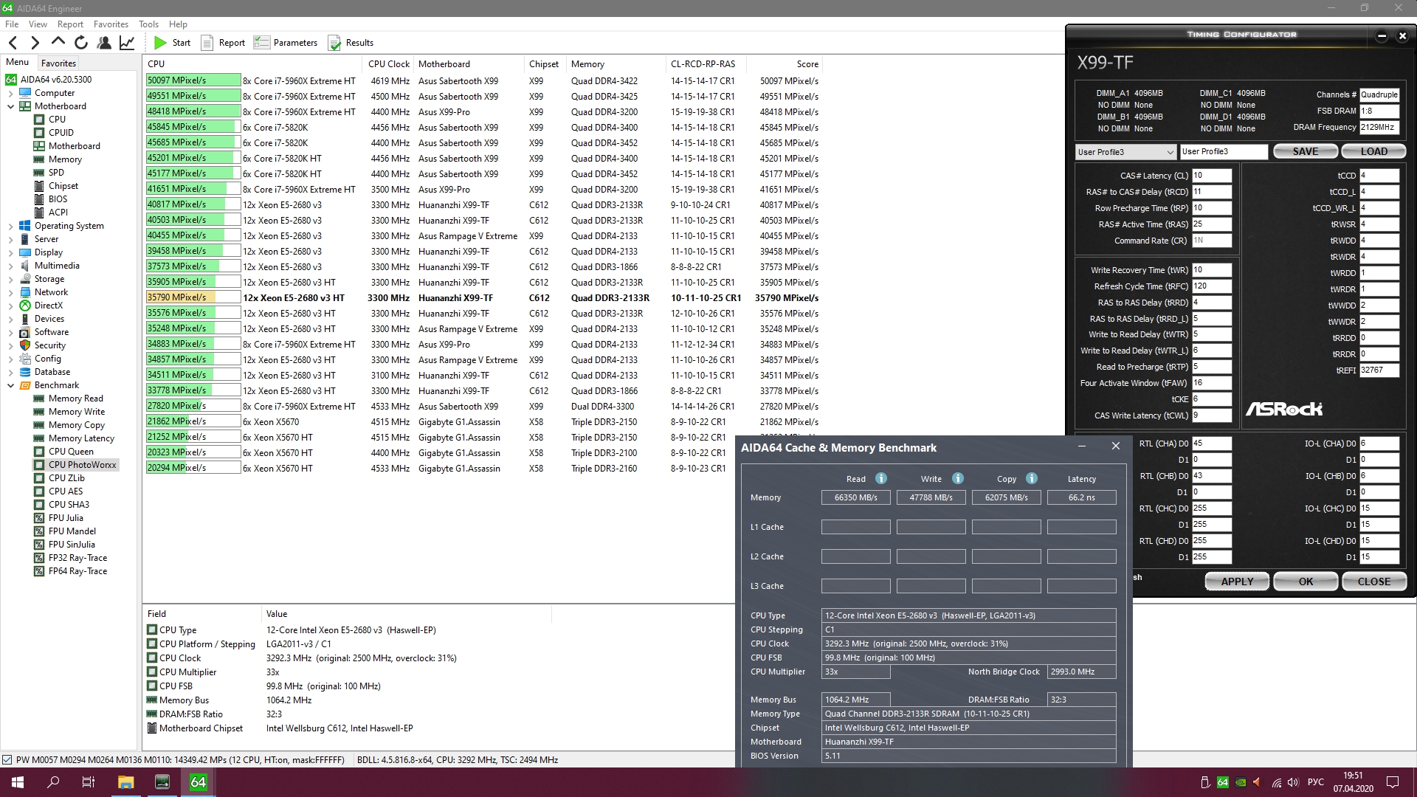
Task: Select FPU Julia benchmark item
Action: (66, 518)
